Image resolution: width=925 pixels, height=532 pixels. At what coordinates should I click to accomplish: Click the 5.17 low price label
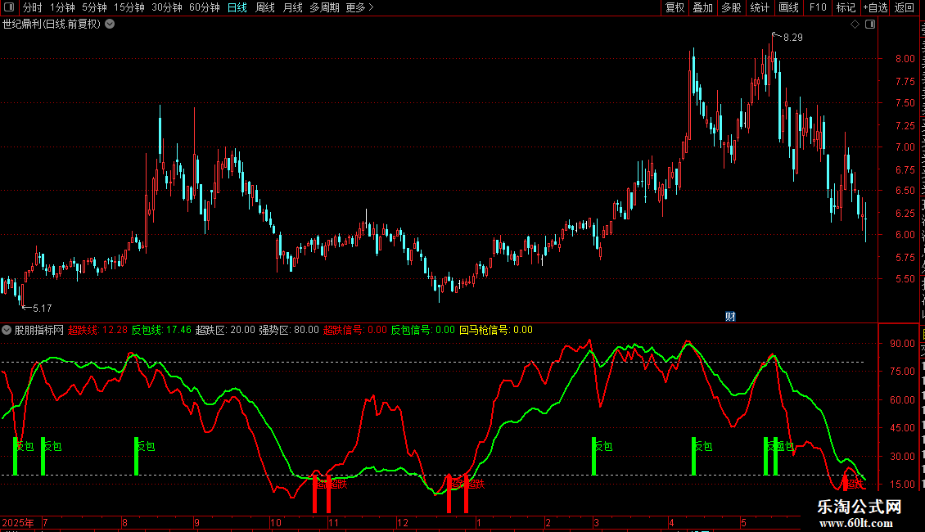43,309
